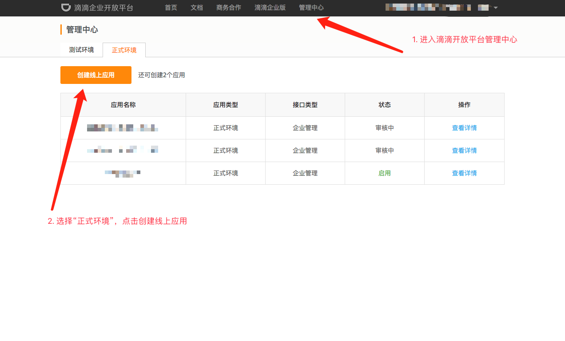Click 还可创建2个应用 hint text

coord(162,75)
